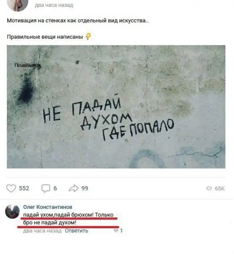The height and width of the screenshot is (254, 234).
Task: Like Олег Константинов's comment with small heart
Action: click(x=116, y=230)
